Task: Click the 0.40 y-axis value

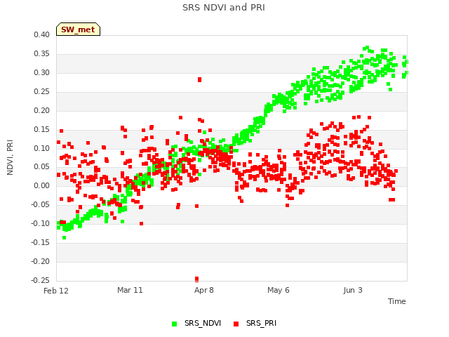Action: point(42,34)
